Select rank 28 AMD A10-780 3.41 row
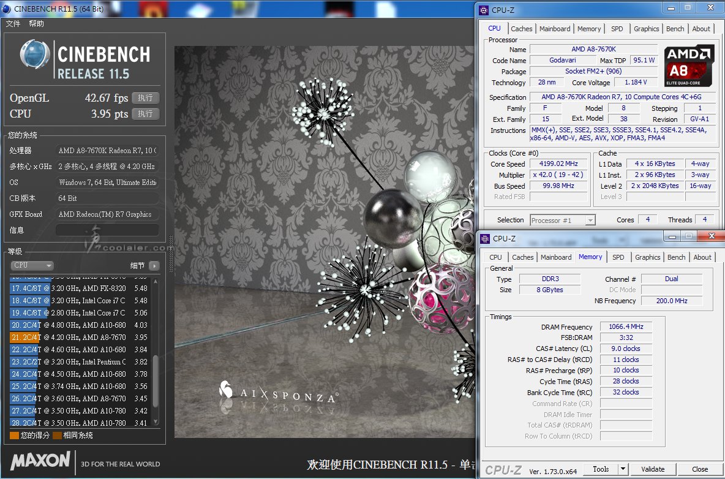Image resolution: width=725 pixels, height=479 pixels. click(x=80, y=423)
